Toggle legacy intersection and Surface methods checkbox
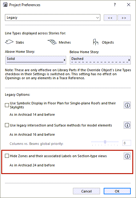Viewport: 136px width, 198px height. pyautogui.click(x=7, y=125)
